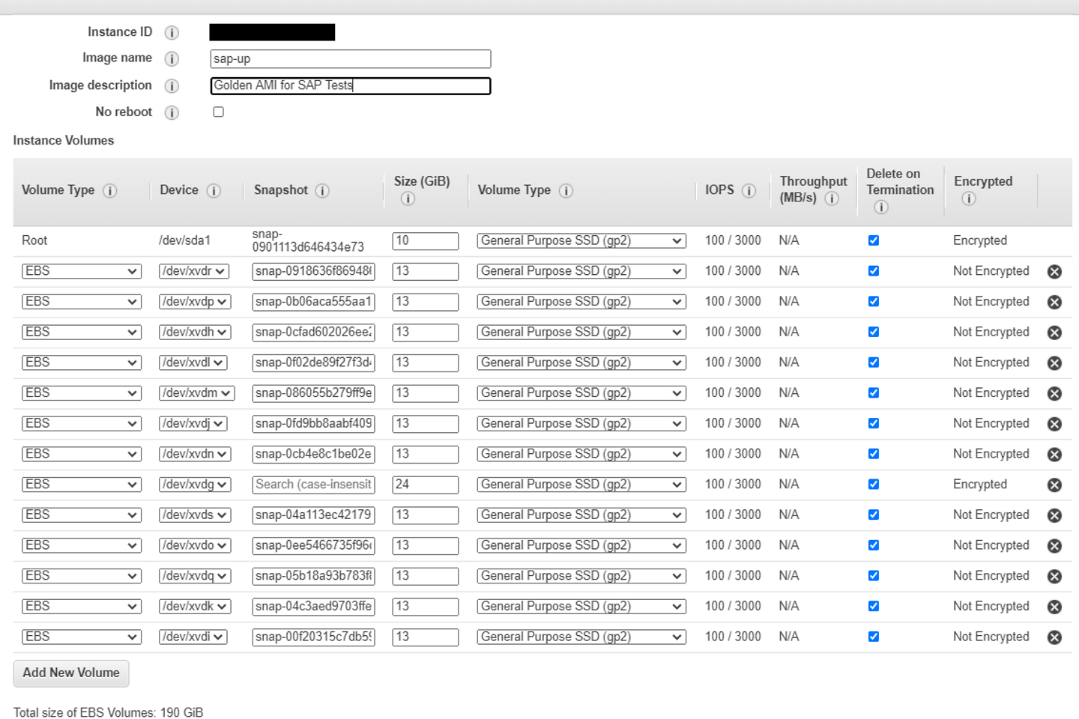Enable the No reboot checkbox

pos(218,112)
